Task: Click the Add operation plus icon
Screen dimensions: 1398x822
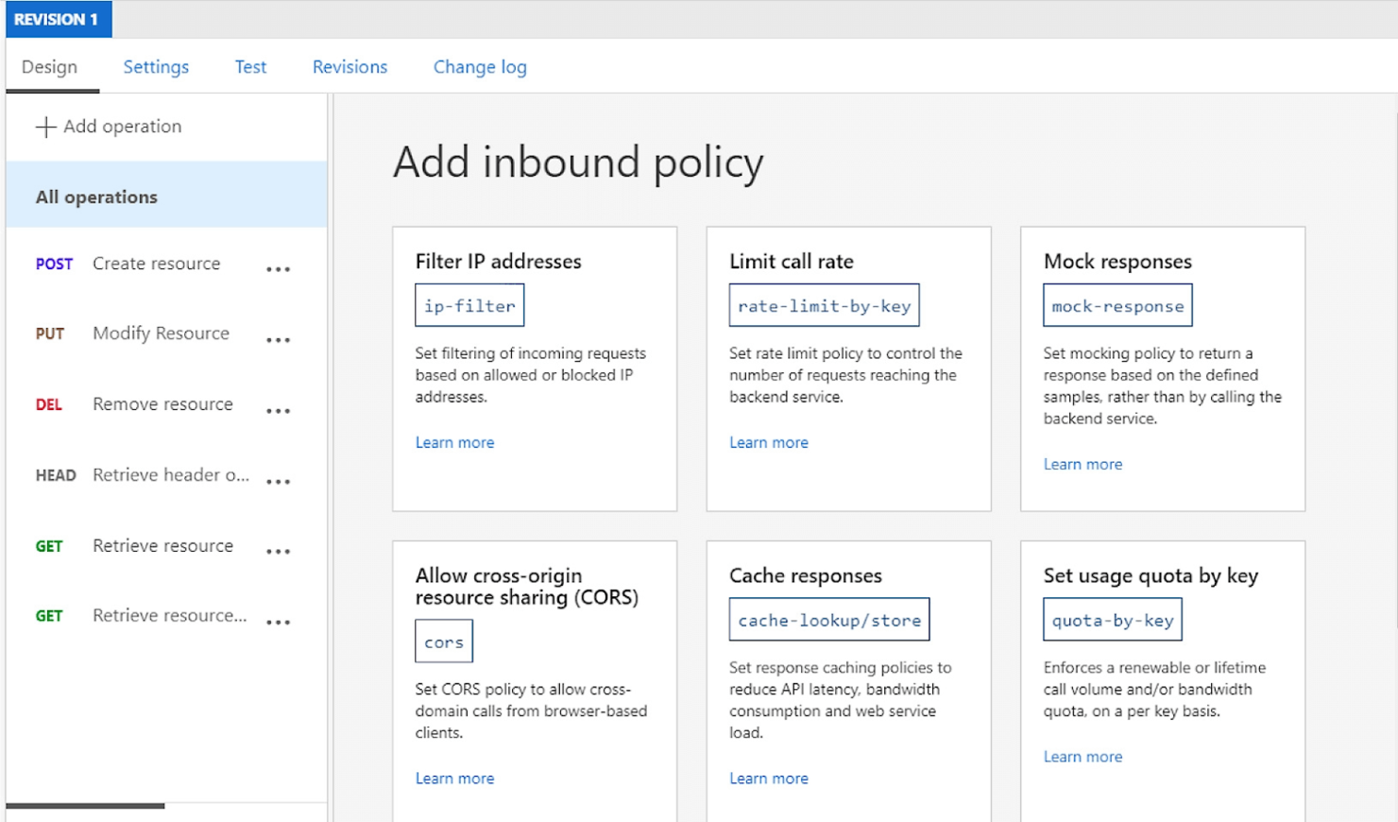Action: [44, 127]
